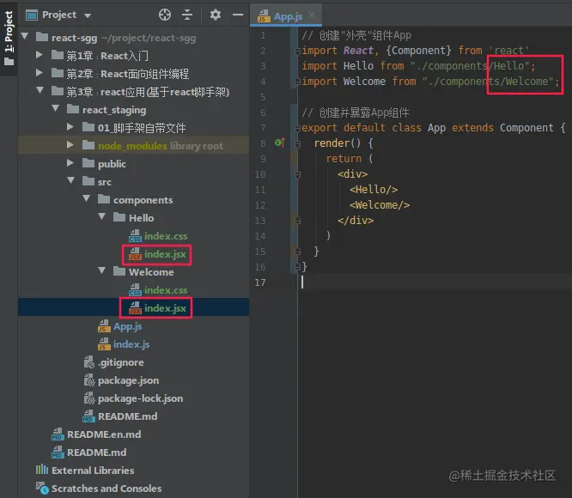572x498 pixels.
Task: Click the <Hello/> tag in code
Action: 374,190
